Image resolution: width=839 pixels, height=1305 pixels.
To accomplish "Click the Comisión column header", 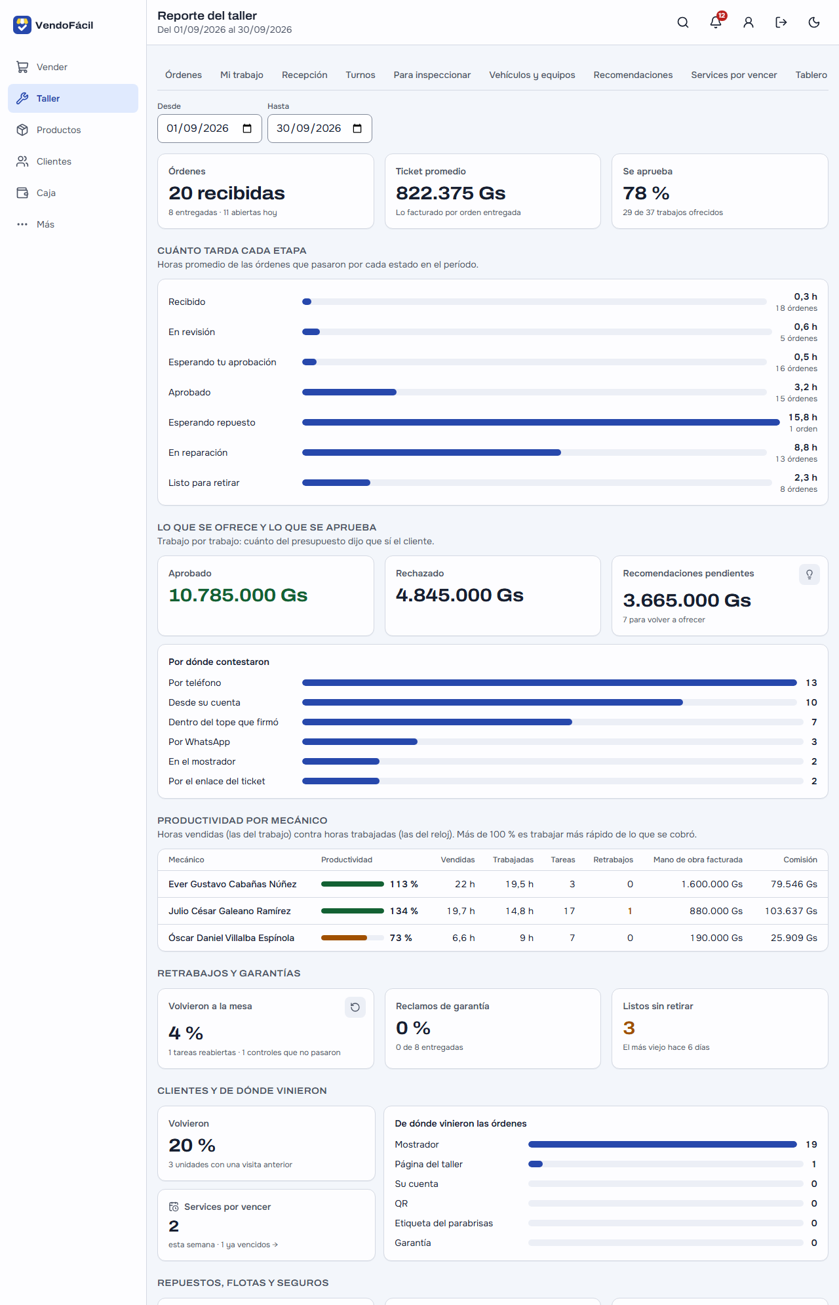I will coord(800,860).
